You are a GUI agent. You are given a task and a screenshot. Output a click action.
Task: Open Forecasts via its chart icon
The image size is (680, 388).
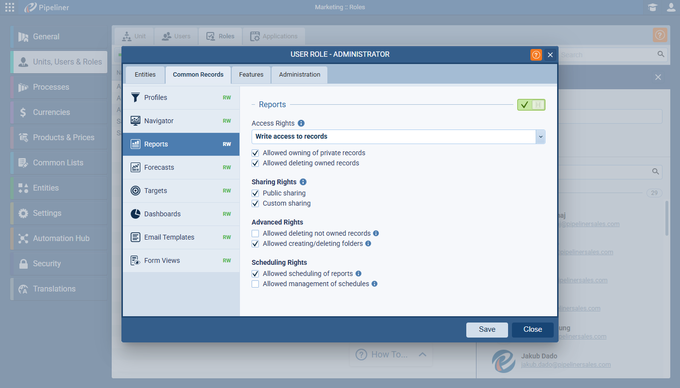[136, 167]
